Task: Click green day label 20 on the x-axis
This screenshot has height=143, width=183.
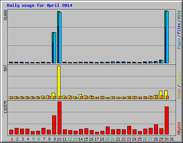Action: click(x=113, y=139)
